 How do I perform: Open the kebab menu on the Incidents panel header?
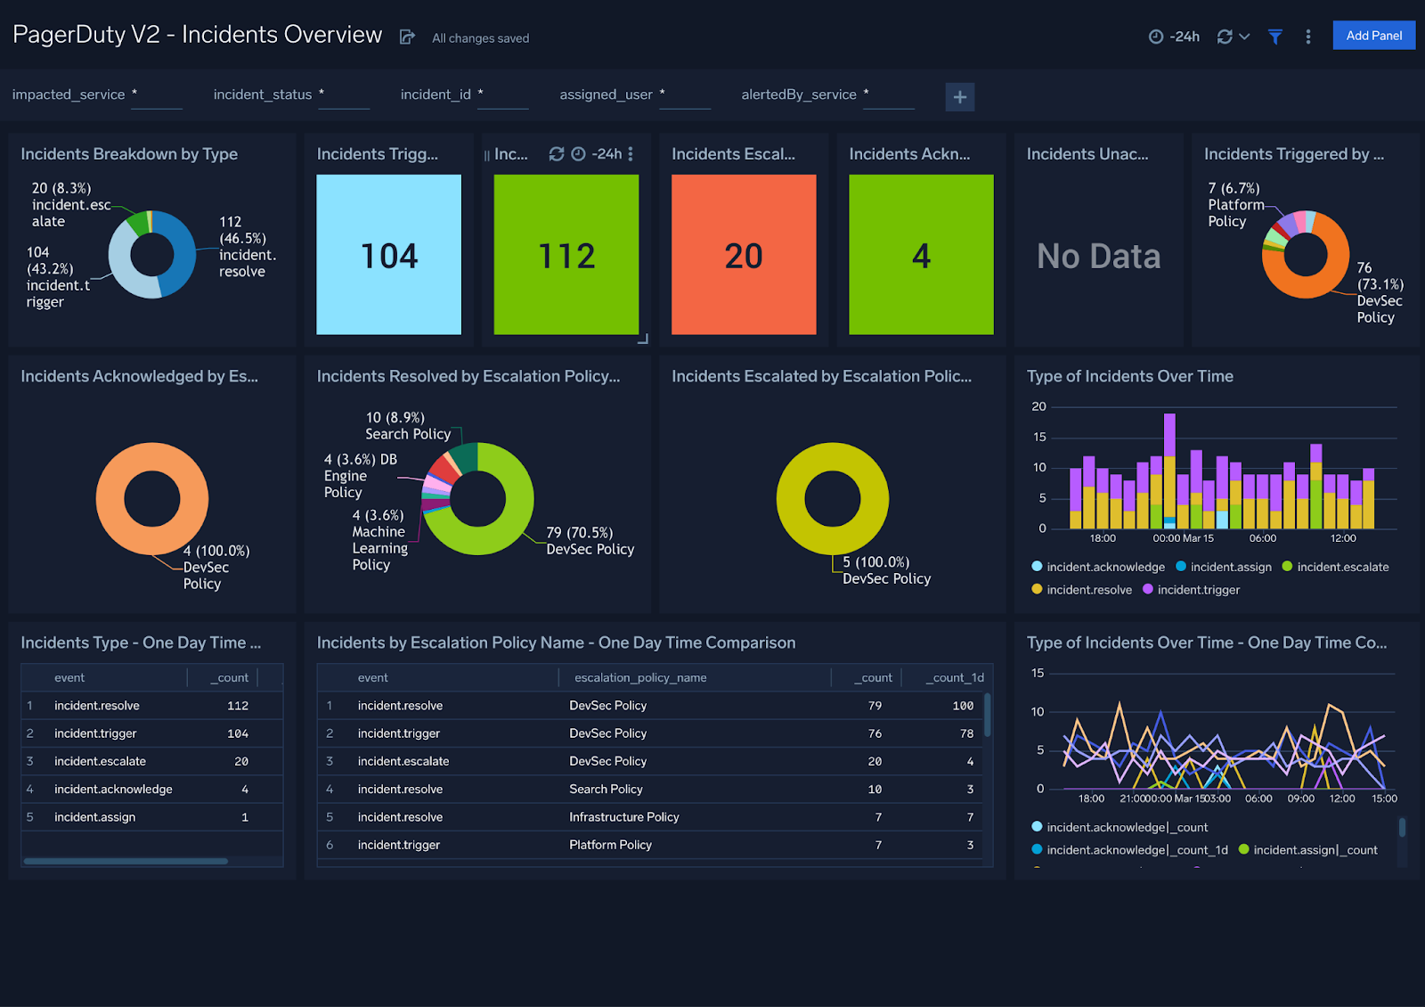630,154
